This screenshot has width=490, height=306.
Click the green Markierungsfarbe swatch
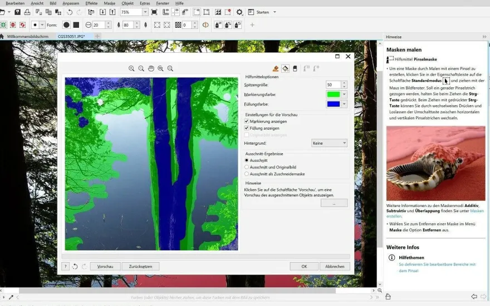click(333, 94)
